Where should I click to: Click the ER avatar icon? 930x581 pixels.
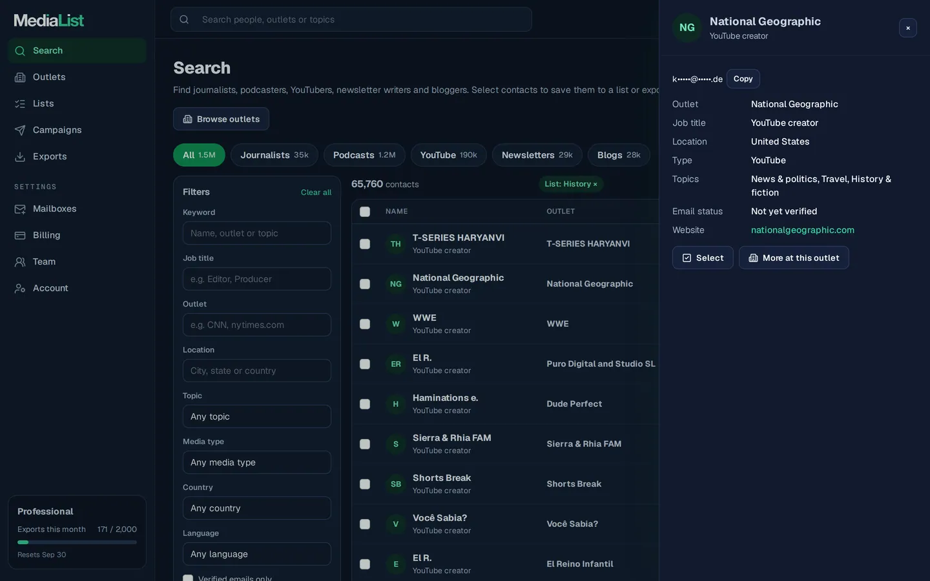pos(396,364)
